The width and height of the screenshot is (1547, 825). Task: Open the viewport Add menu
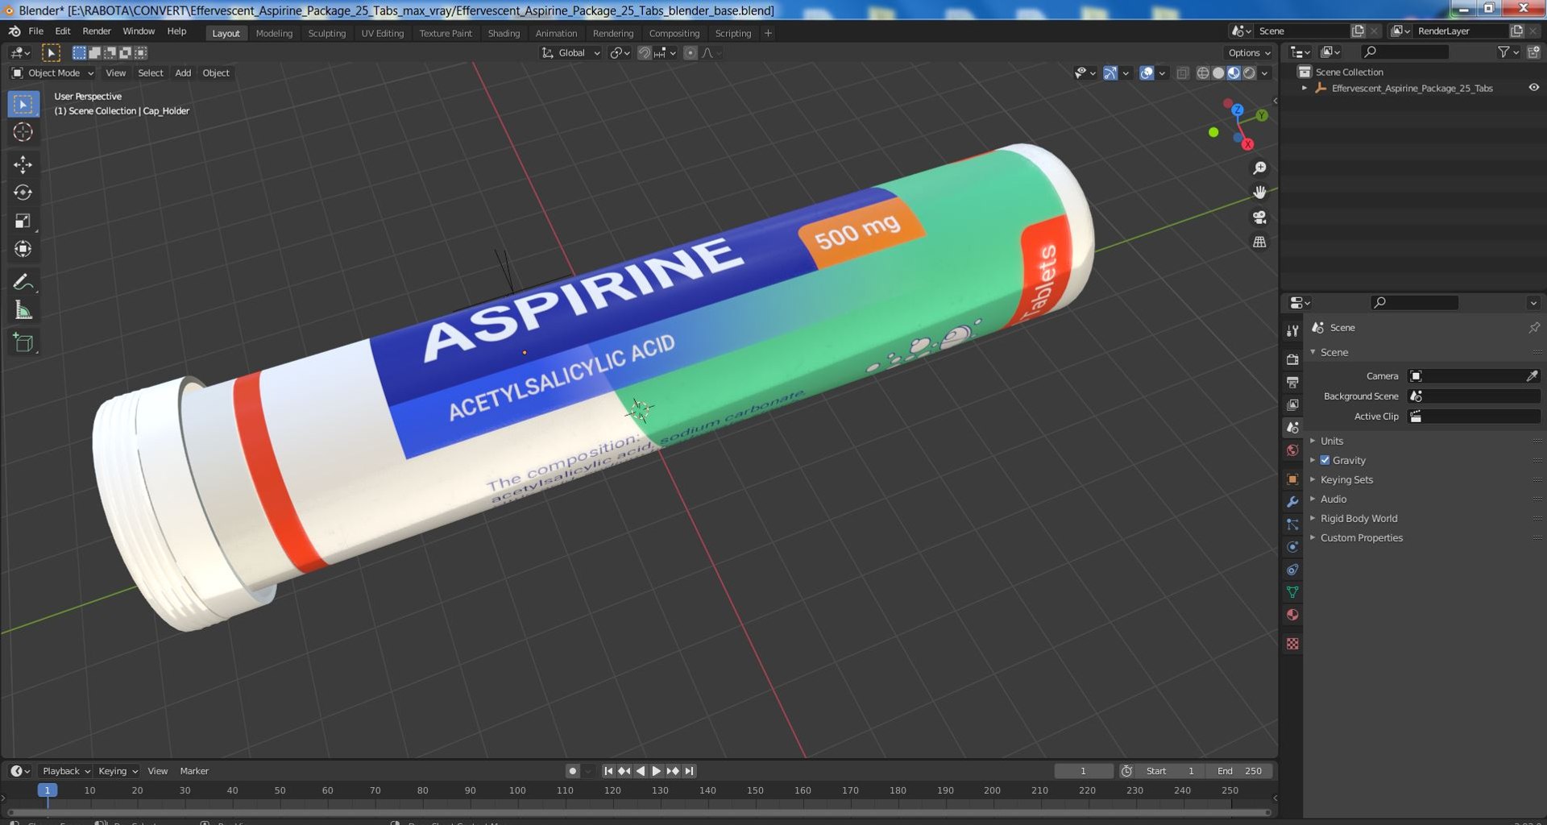pos(183,73)
